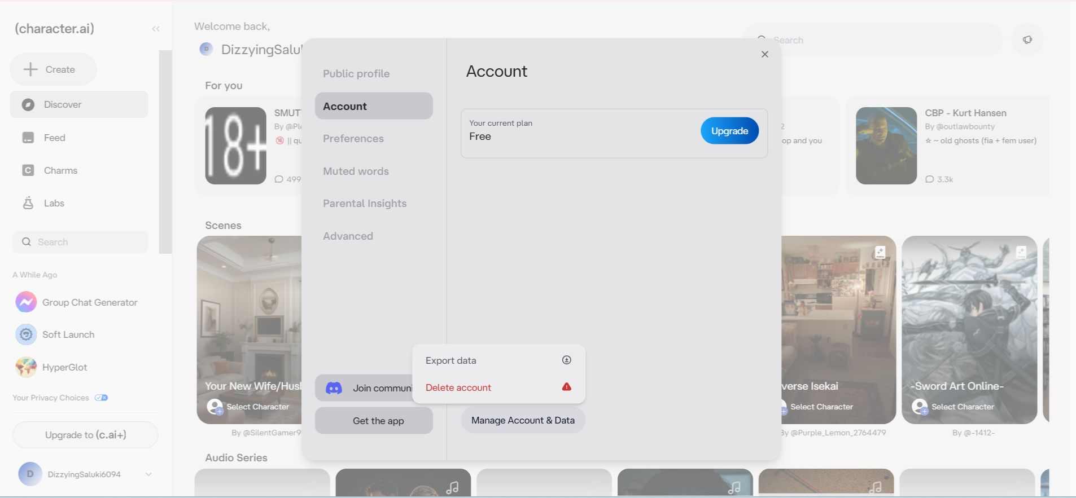1076x498 pixels.
Task: Click Select Character avatar on Sword Art Online
Action: pyautogui.click(x=920, y=407)
